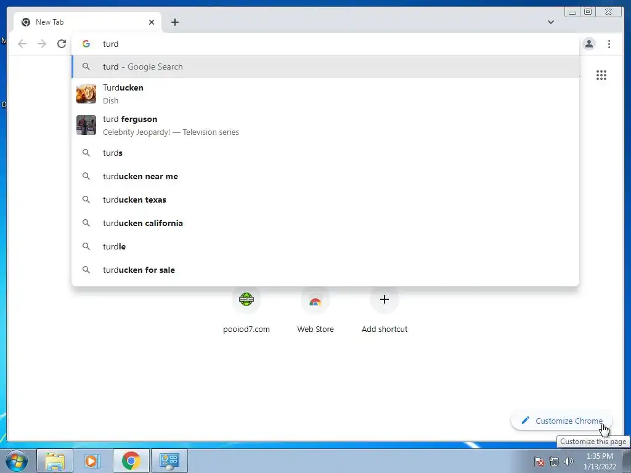Pick the Turducken Dish suggestion
The image size is (631, 473).
click(x=325, y=94)
